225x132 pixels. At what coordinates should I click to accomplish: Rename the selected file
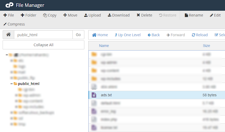194,15
